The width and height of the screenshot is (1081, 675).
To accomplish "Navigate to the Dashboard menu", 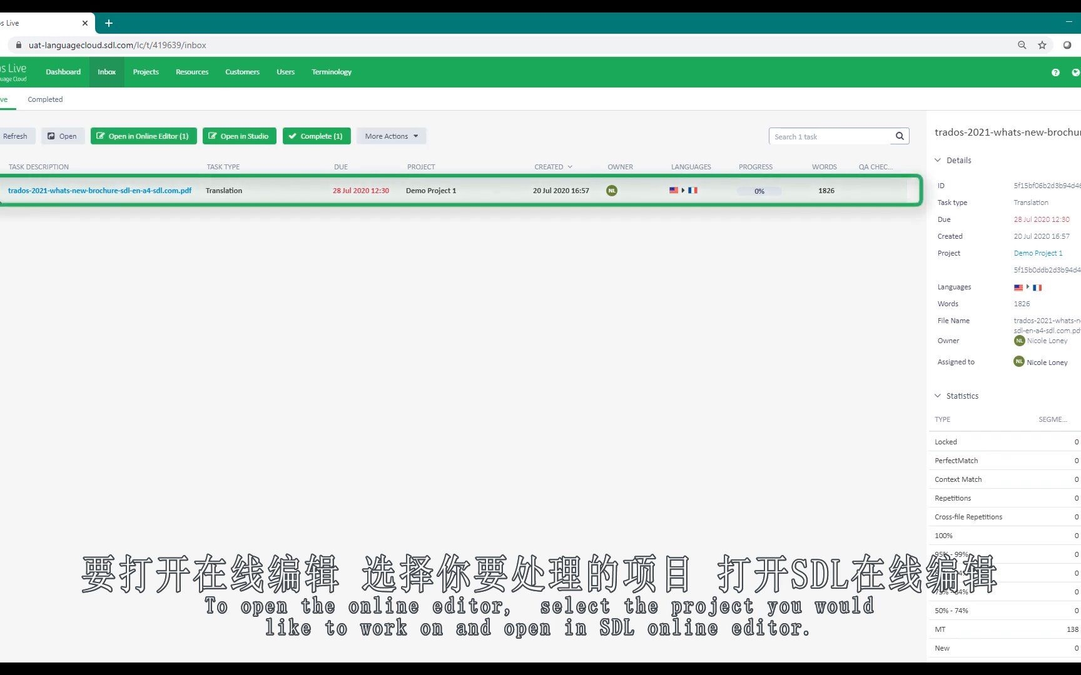I will pos(63,72).
